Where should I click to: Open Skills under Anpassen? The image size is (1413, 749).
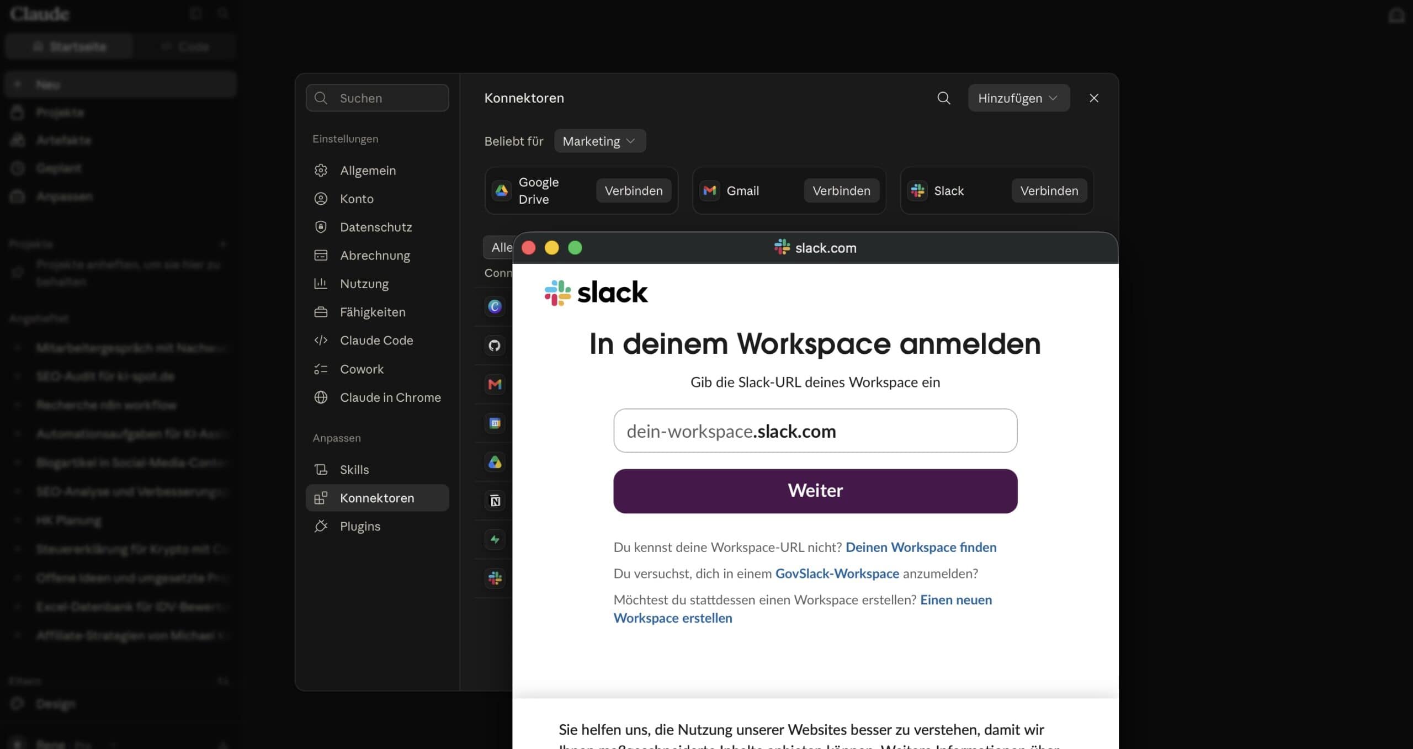click(x=377, y=470)
